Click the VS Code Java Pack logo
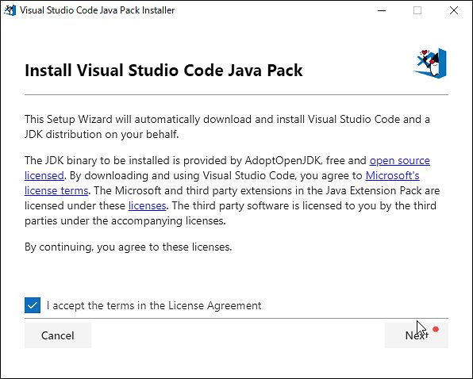This screenshot has width=473, height=379. [x=430, y=63]
